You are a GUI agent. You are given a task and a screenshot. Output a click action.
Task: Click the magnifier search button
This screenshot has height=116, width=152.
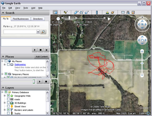43,32
